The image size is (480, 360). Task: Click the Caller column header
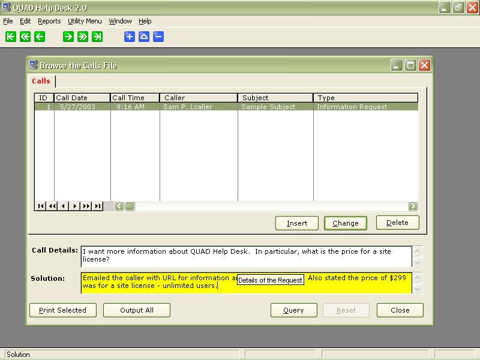click(199, 98)
